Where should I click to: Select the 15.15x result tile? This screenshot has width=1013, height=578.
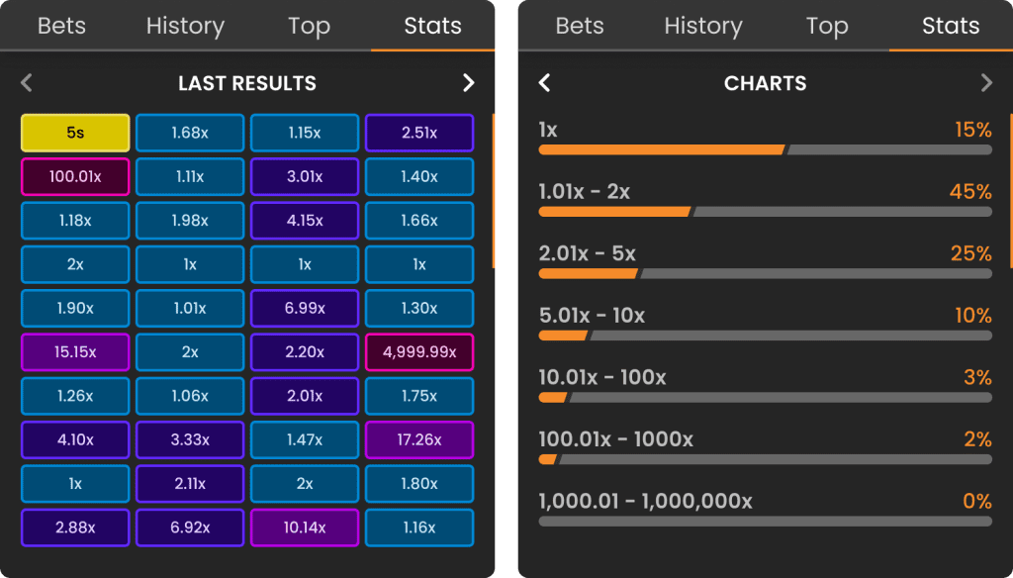tap(75, 352)
